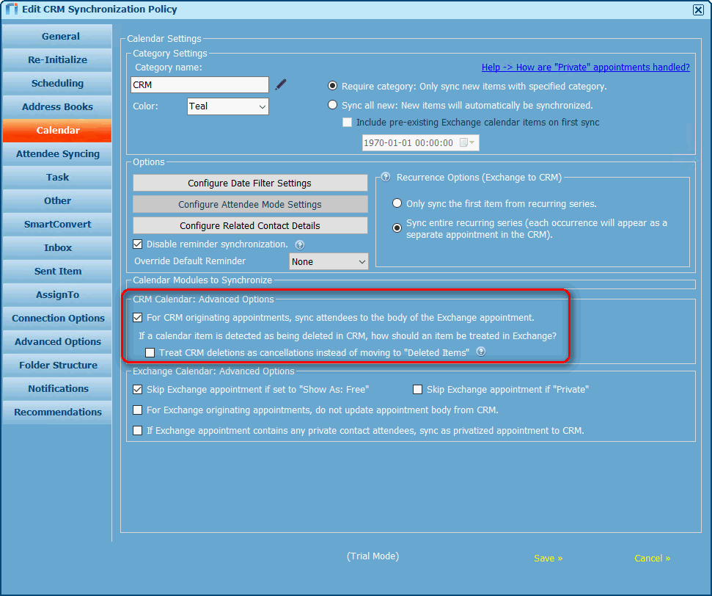Click Save to apply policy
Image resolution: width=712 pixels, height=596 pixels.
(548, 559)
